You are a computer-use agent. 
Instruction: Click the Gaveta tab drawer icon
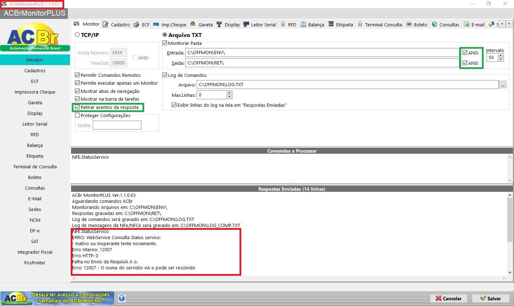[193, 24]
